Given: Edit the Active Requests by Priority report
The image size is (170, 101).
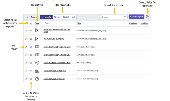Looking at the screenshot, I should 26,79.
